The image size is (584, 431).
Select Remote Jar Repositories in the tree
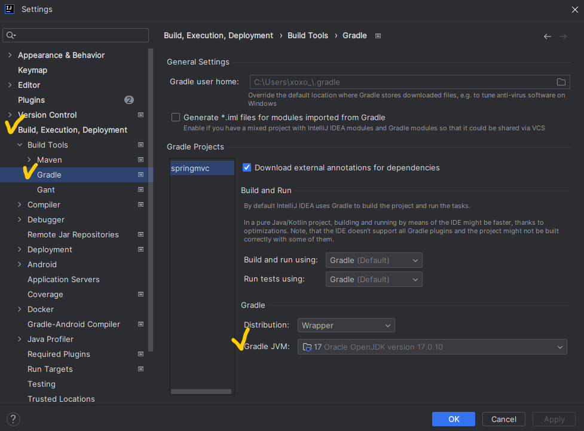tap(73, 234)
